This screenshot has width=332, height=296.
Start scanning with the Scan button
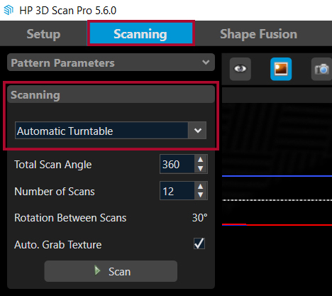point(111,271)
